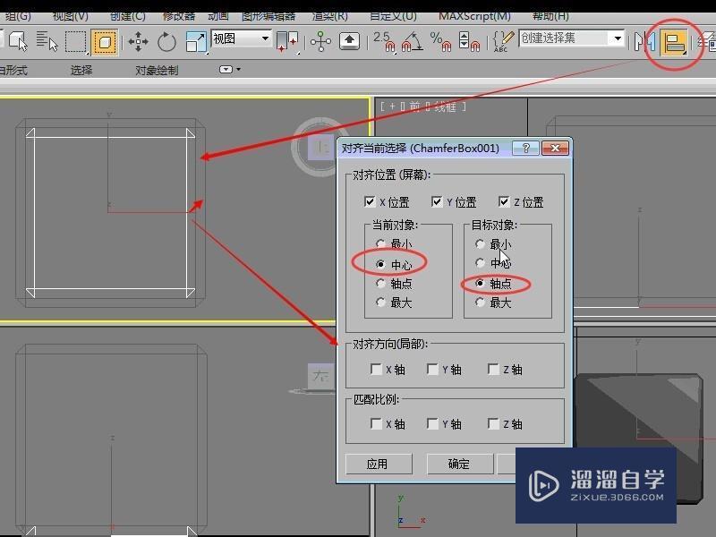This screenshot has height=537, width=716.
Task: Select Maximum for Current Object
Action: point(381,302)
